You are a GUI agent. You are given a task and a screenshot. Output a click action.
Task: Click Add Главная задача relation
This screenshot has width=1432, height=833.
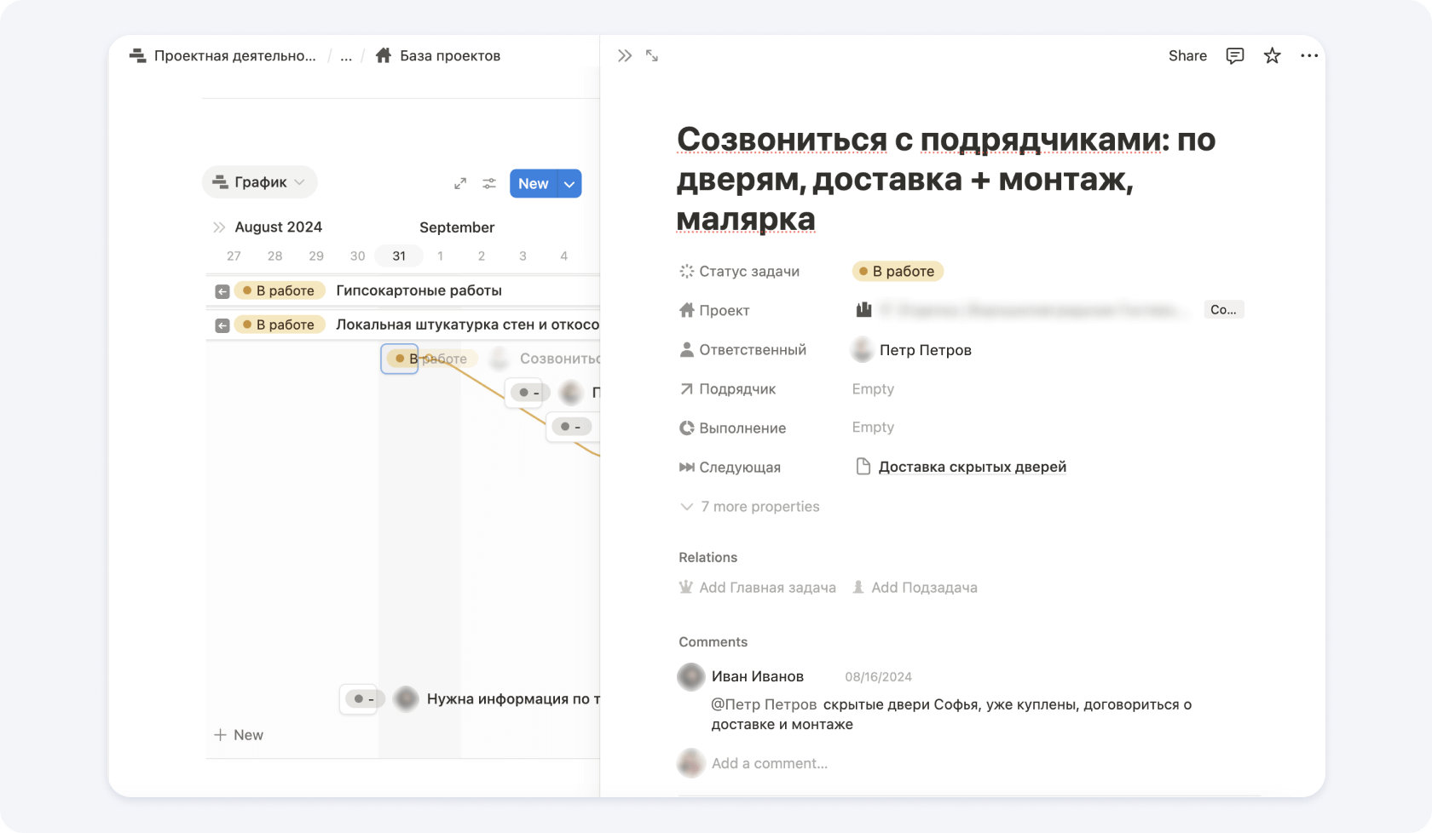758,588
